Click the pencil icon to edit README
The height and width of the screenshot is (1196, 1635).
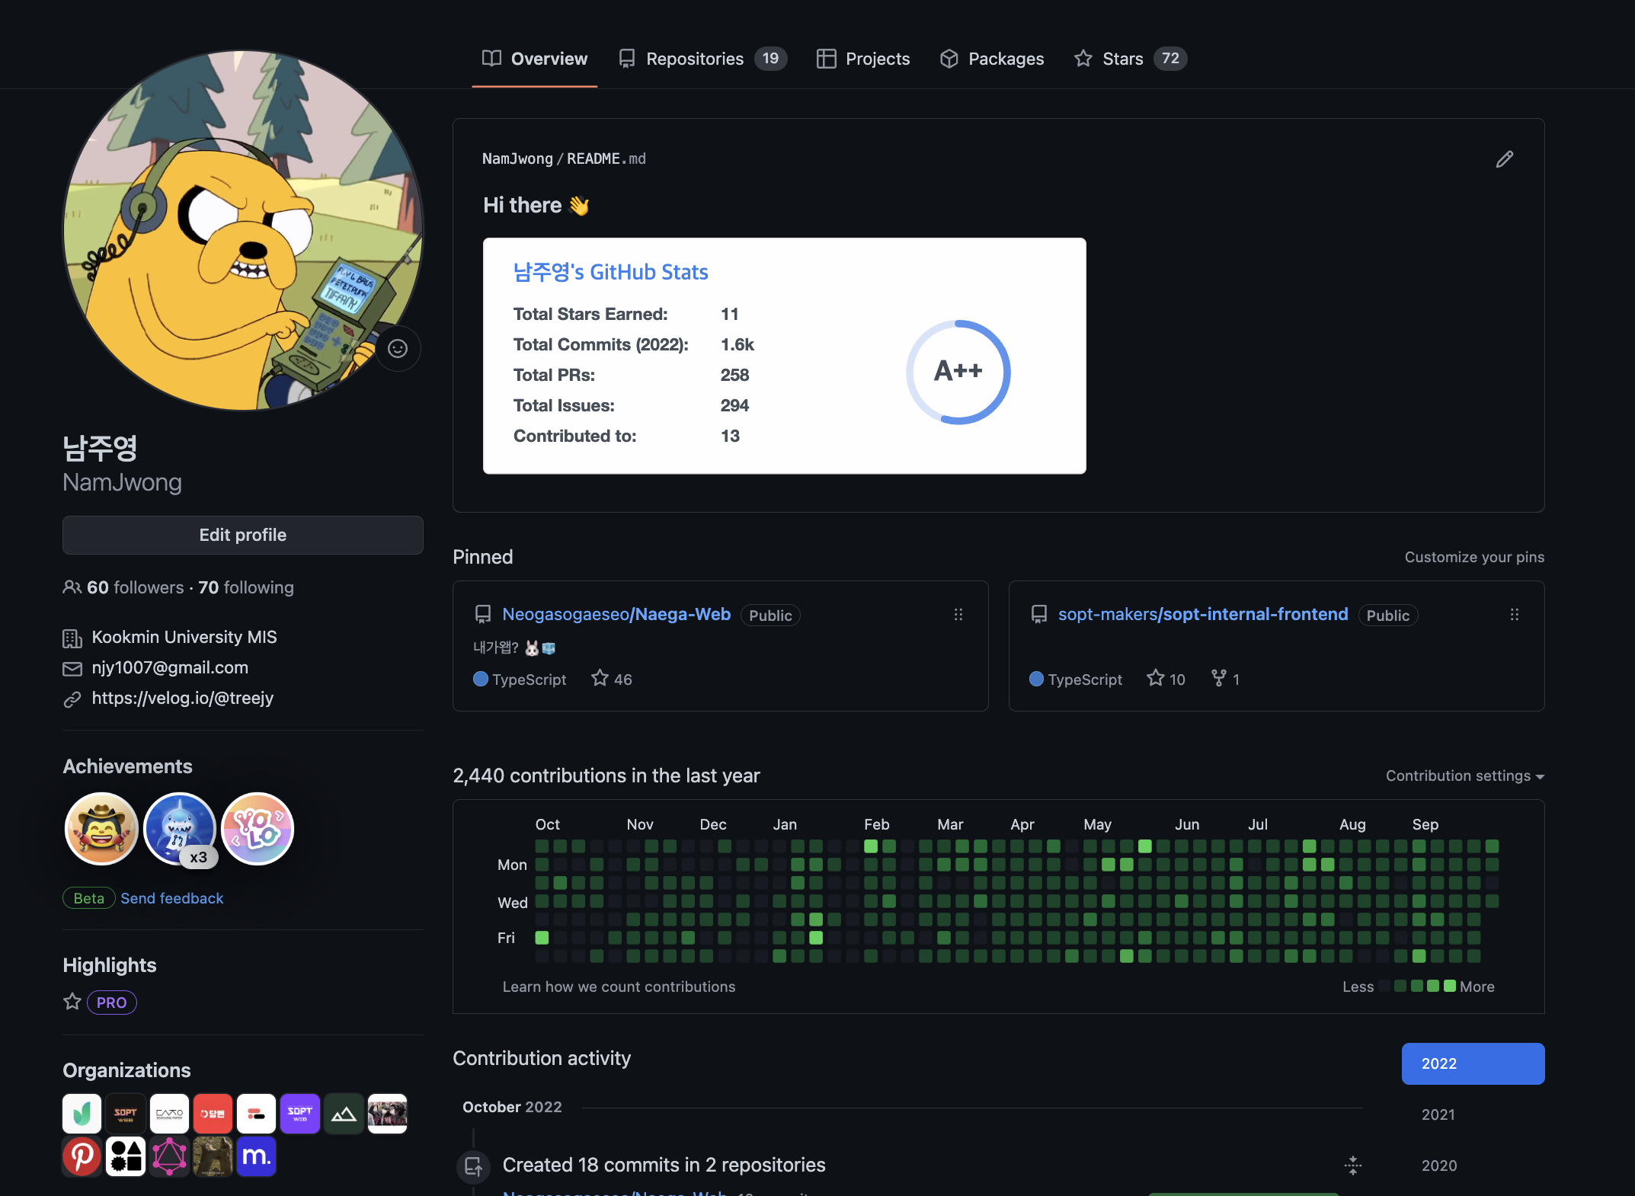click(1504, 159)
